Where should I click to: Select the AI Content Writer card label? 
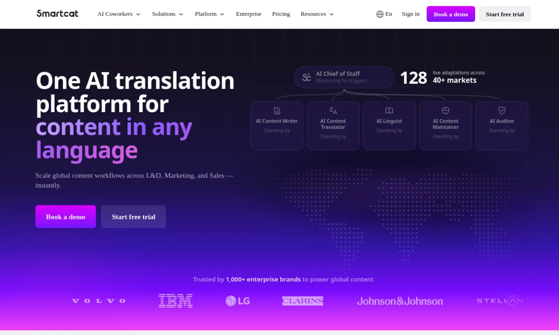click(x=277, y=121)
